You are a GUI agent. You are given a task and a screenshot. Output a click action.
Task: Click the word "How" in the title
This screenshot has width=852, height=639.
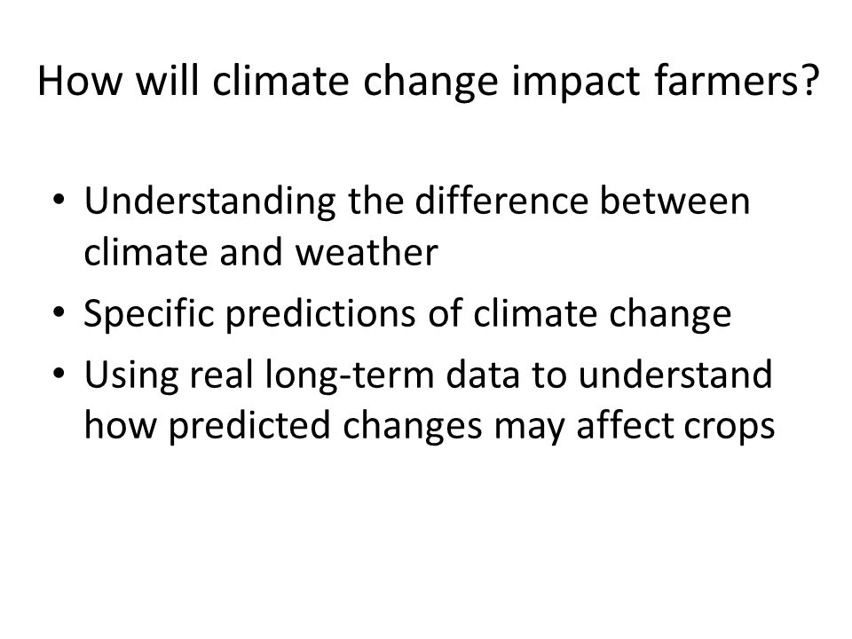[x=80, y=81]
